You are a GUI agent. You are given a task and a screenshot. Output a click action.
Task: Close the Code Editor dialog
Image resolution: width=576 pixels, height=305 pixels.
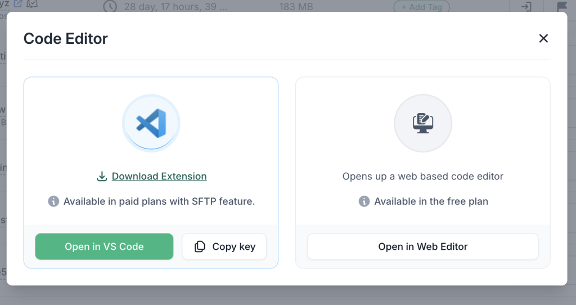pos(543,38)
